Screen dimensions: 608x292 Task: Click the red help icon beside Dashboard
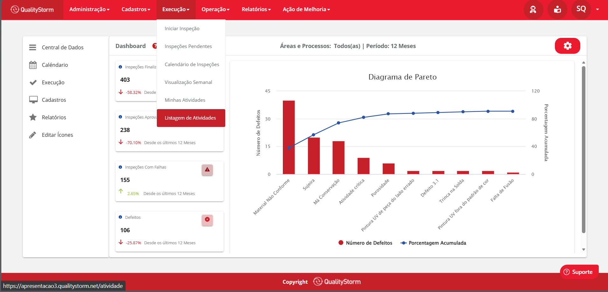coord(155,46)
